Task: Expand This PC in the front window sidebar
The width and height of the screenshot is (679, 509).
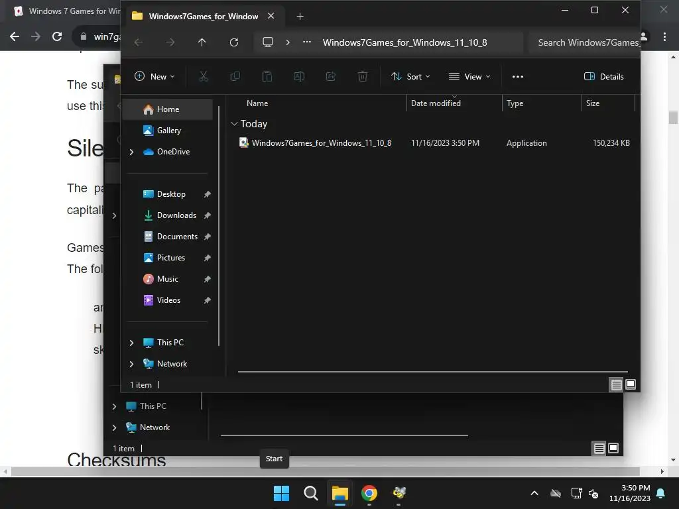Action: pyautogui.click(x=132, y=343)
